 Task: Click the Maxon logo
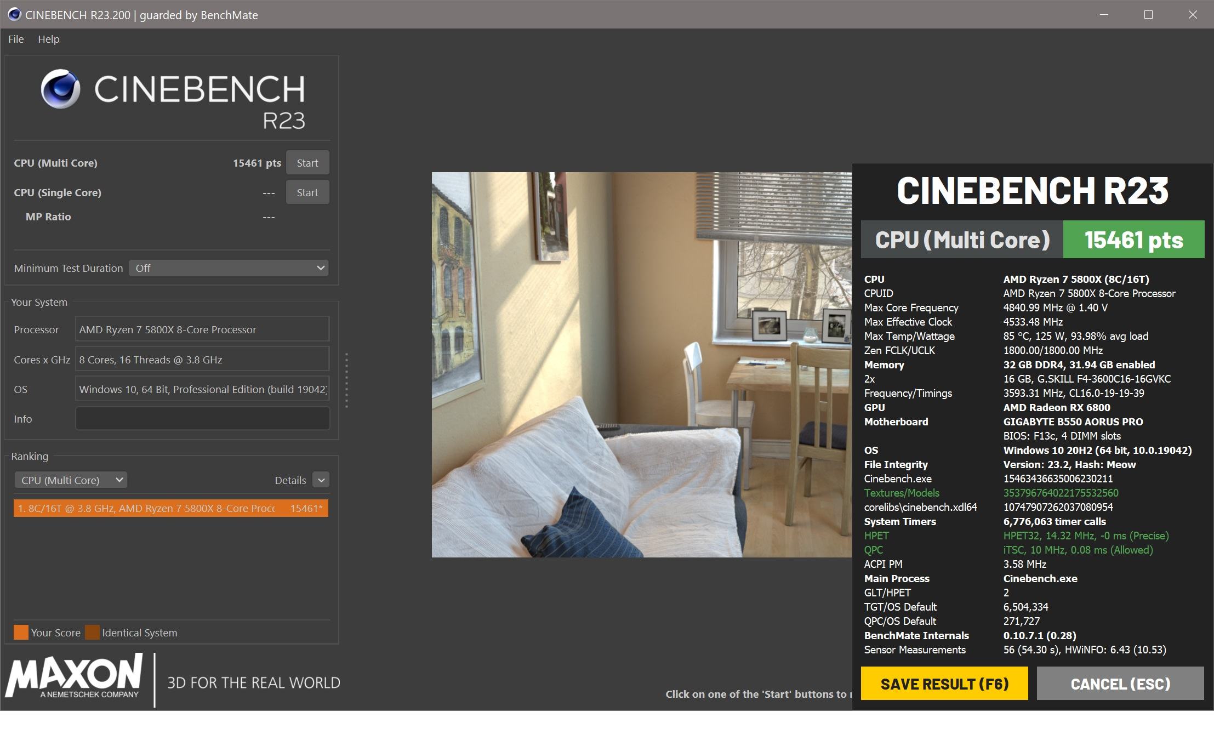coord(74,677)
